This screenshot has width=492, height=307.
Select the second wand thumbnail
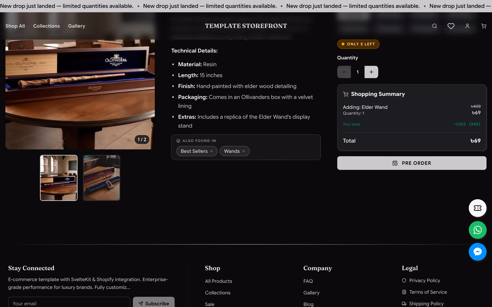pos(101,178)
